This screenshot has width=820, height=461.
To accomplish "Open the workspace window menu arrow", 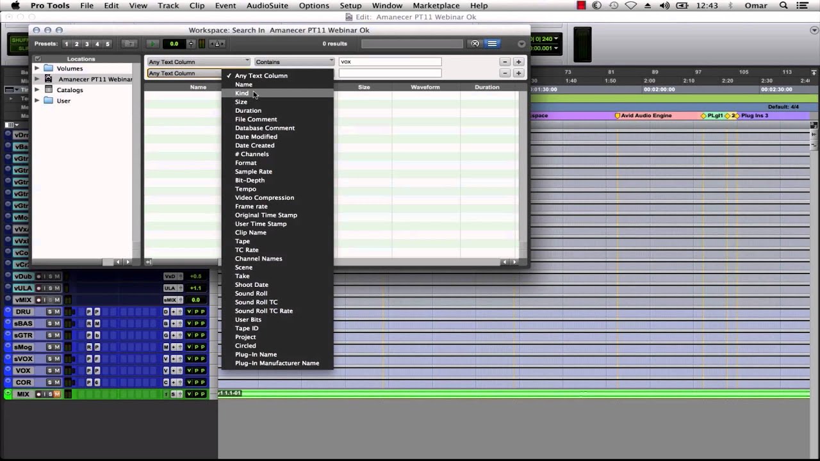I will (521, 44).
